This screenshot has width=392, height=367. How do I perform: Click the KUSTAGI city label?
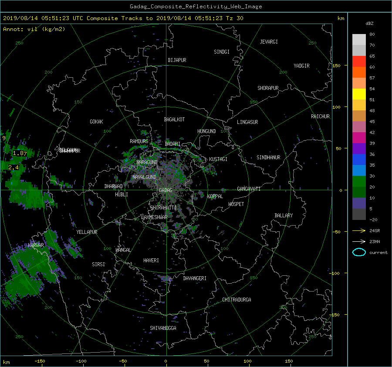click(218, 159)
